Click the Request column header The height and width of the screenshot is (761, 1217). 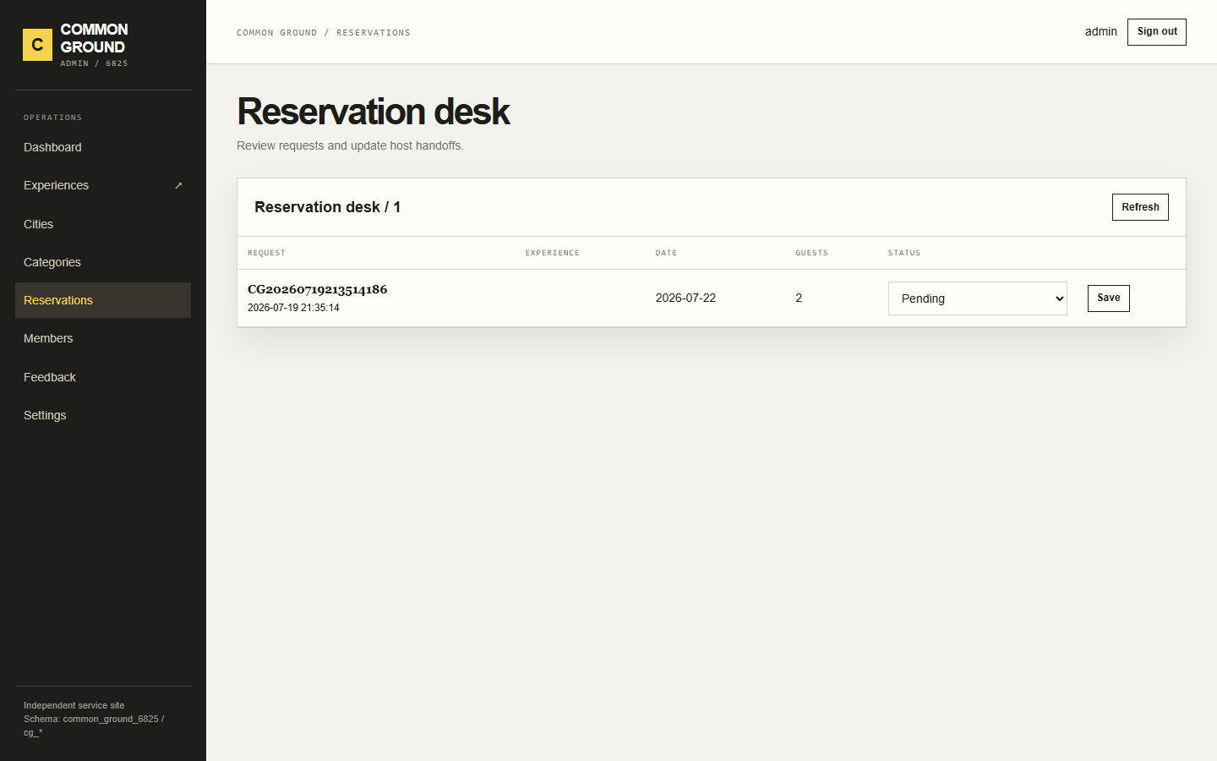coord(266,253)
